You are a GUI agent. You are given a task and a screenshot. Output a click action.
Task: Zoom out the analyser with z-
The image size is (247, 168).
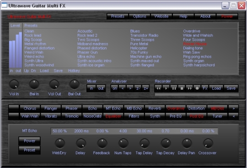[138, 88]
